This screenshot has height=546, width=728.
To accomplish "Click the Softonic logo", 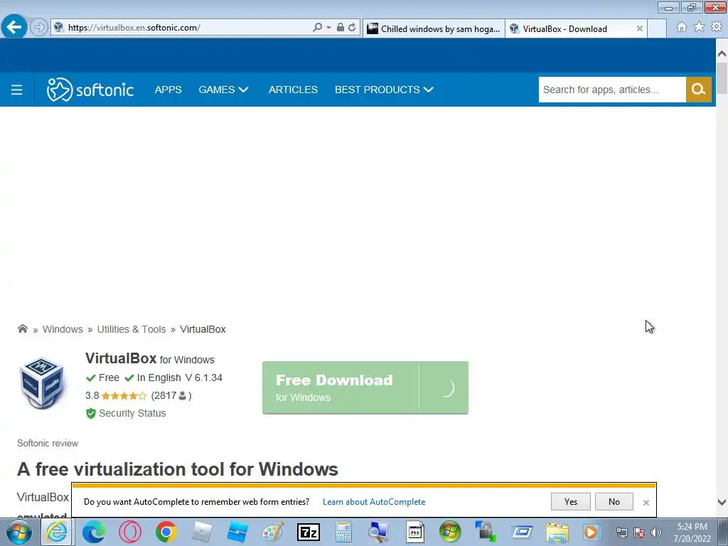I will tap(90, 89).
